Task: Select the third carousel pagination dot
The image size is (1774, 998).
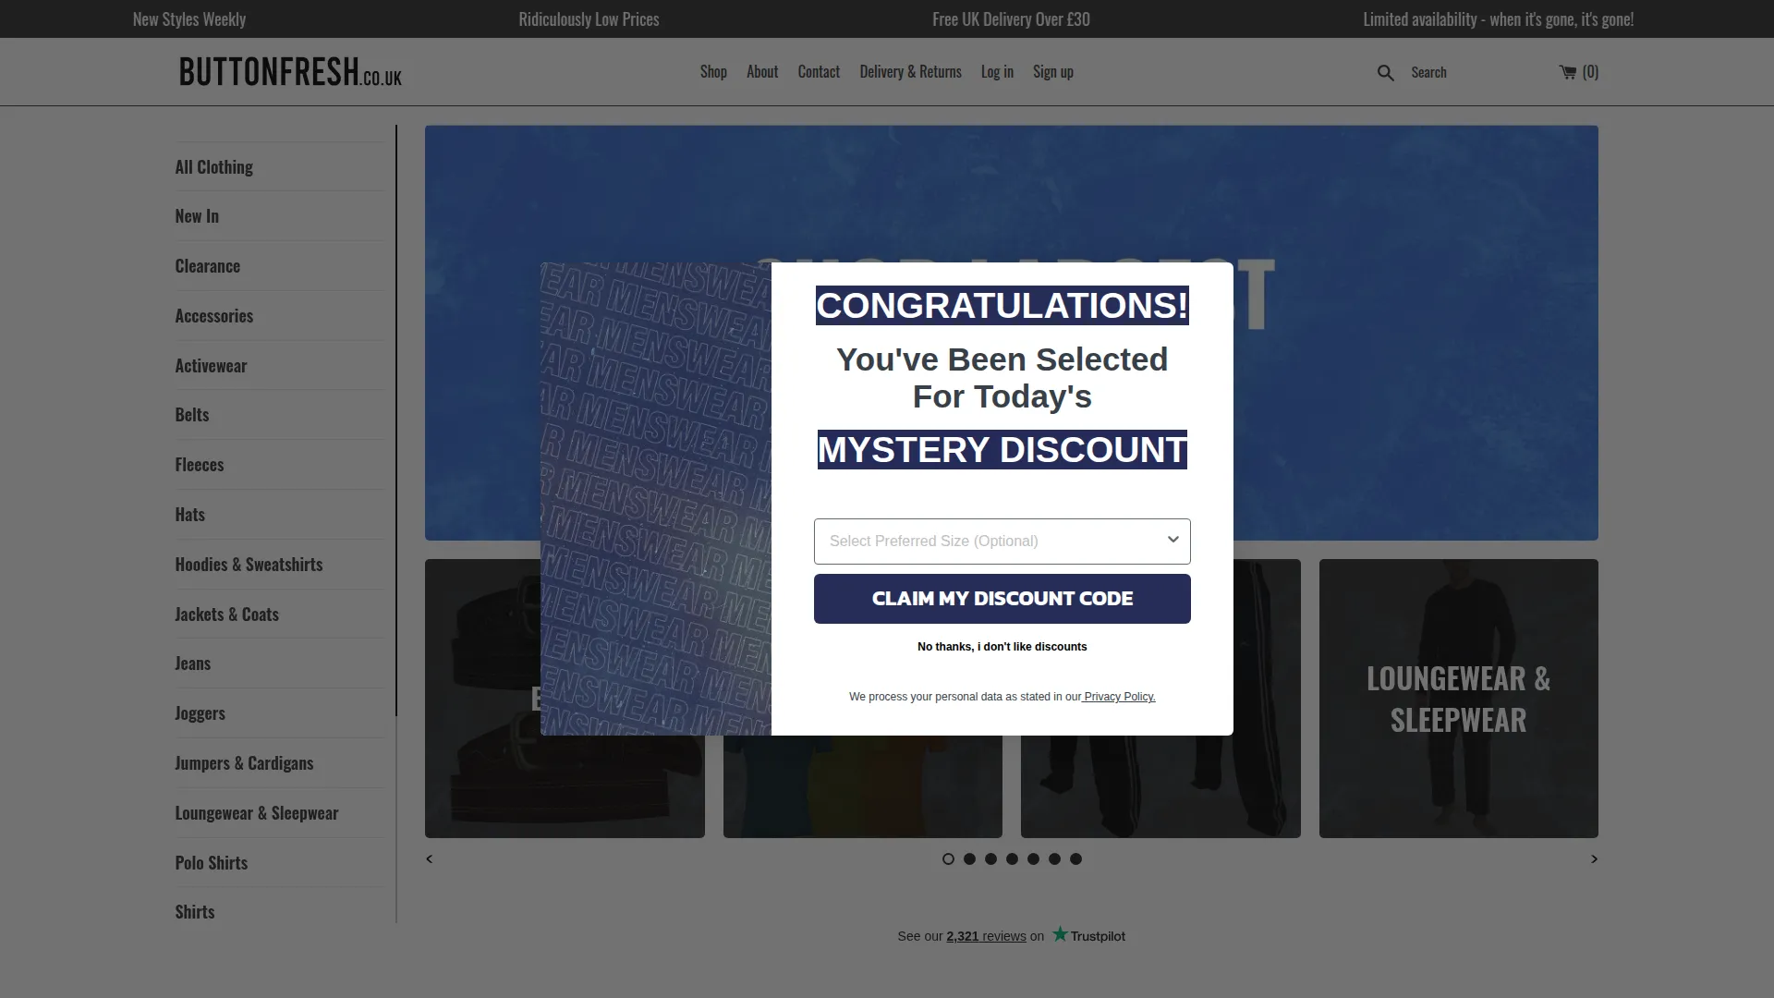Action: click(990, 859)
